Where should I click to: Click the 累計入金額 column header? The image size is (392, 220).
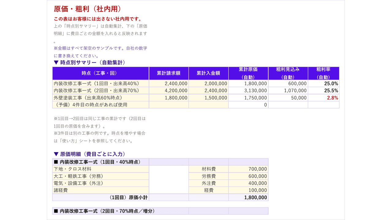209,73
